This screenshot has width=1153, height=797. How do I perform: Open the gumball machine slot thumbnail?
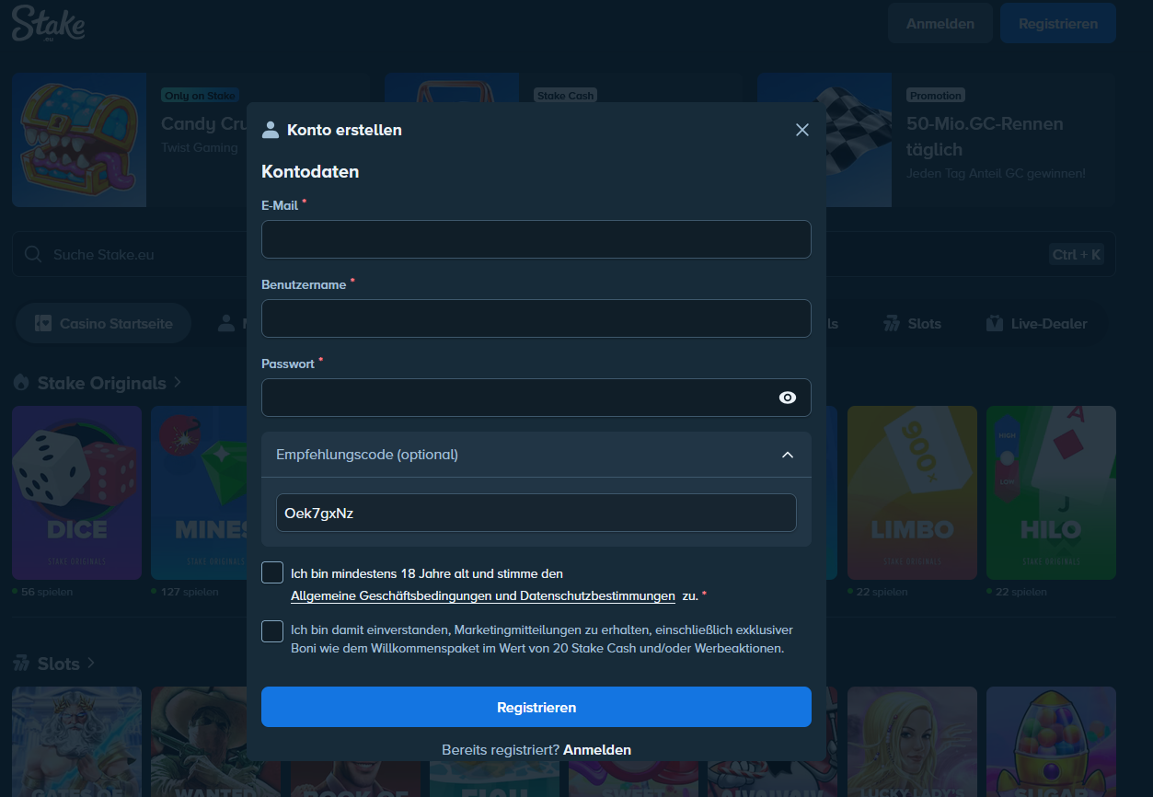(1051, 742)
